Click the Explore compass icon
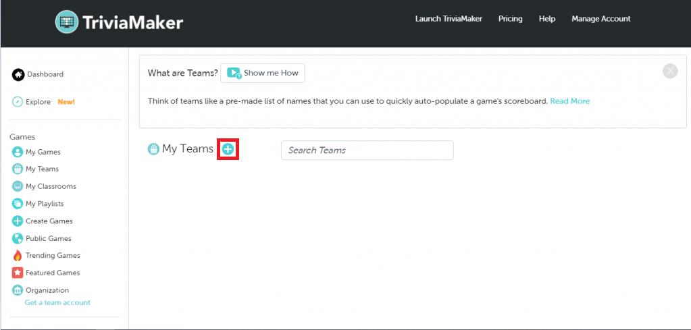This screenshot has height=330, width=691. pyautogui.click(x=18, y=102)
